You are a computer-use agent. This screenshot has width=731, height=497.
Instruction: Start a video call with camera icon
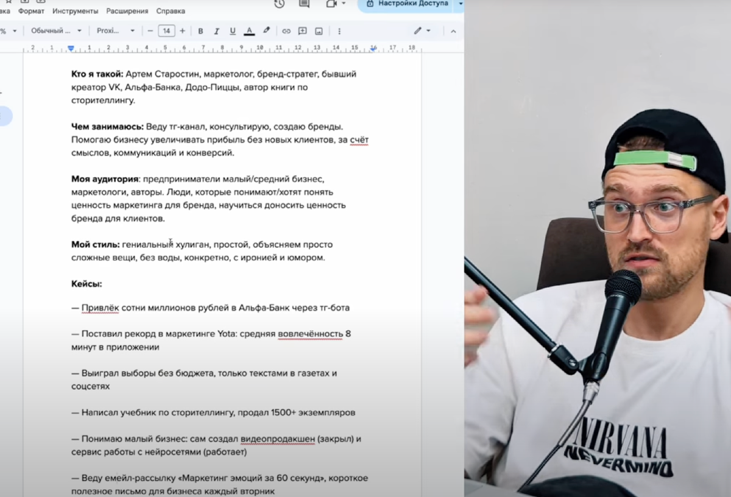[x=331, y=4]
